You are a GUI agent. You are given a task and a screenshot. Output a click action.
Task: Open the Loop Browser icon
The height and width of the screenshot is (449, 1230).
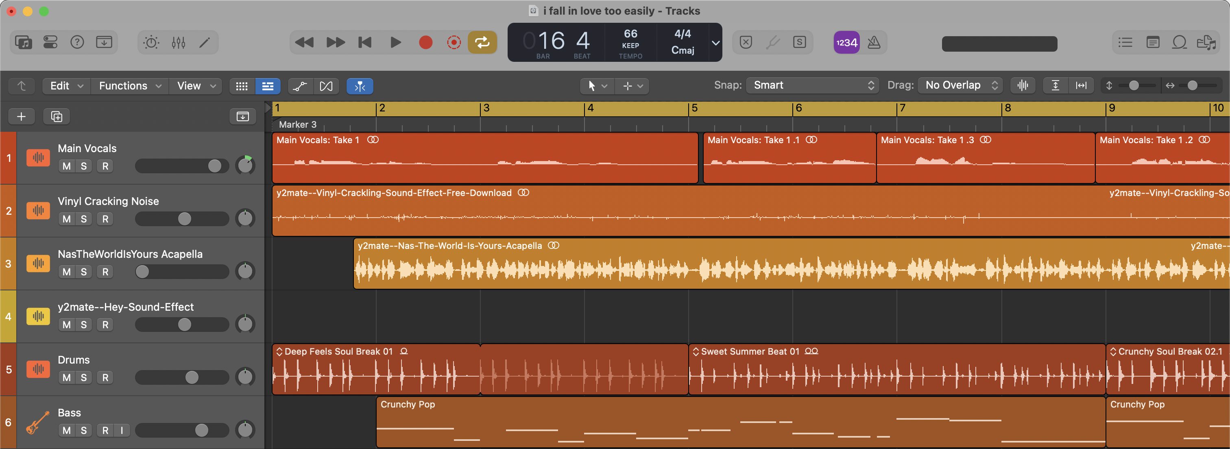pos(1180,42)
